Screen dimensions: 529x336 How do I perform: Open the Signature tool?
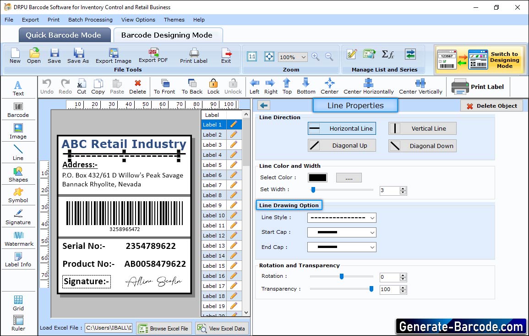pyautogui.click(x=18, y=217)
